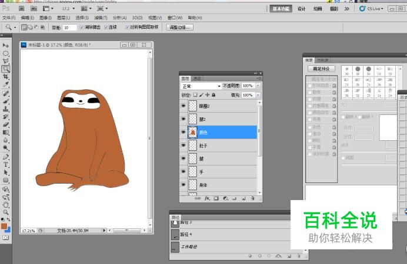Open the 编辑(E) menu
This screenshot has height=264, width=407.
[x=27, y=18]
